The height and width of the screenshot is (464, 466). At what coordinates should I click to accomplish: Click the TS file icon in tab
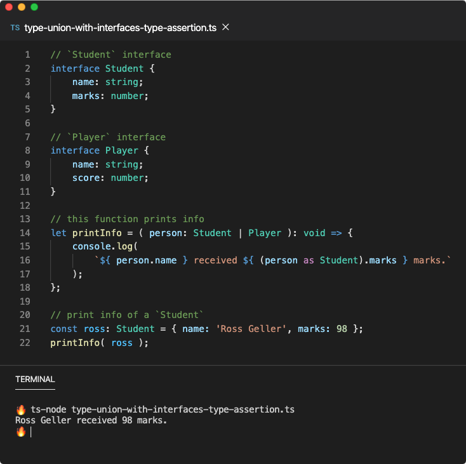[x=15, y=28]
